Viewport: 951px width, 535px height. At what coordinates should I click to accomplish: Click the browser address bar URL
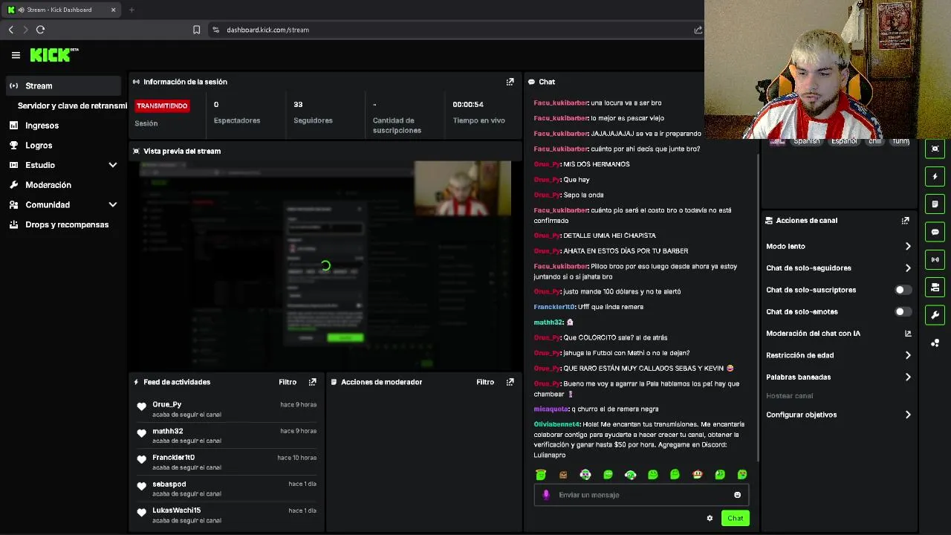click(x=267, y=30)
